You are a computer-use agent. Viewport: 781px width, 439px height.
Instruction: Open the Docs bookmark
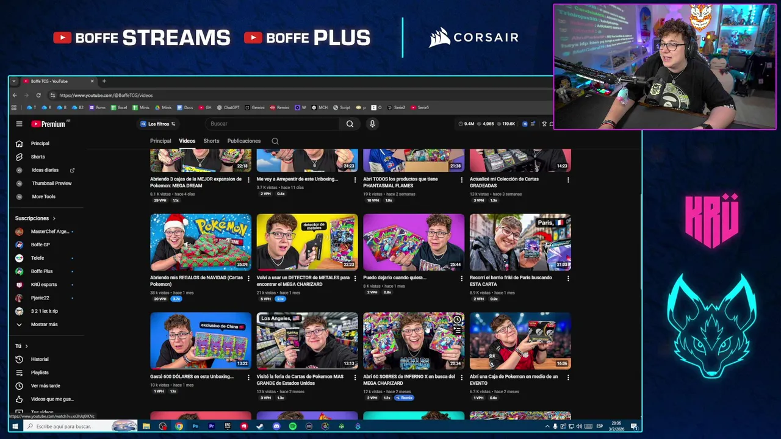click(185, 107)
